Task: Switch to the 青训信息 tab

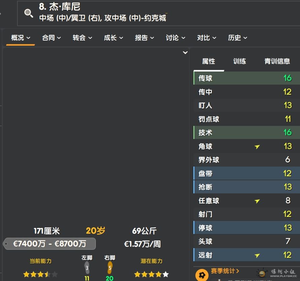Action: pos(277,61)
